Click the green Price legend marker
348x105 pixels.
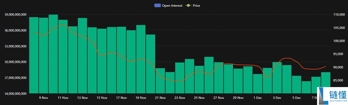coord(188,5)
